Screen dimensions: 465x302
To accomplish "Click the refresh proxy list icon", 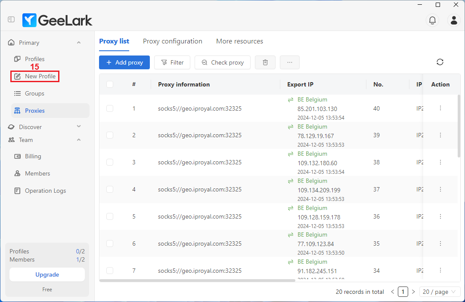I will click(440, 62).
